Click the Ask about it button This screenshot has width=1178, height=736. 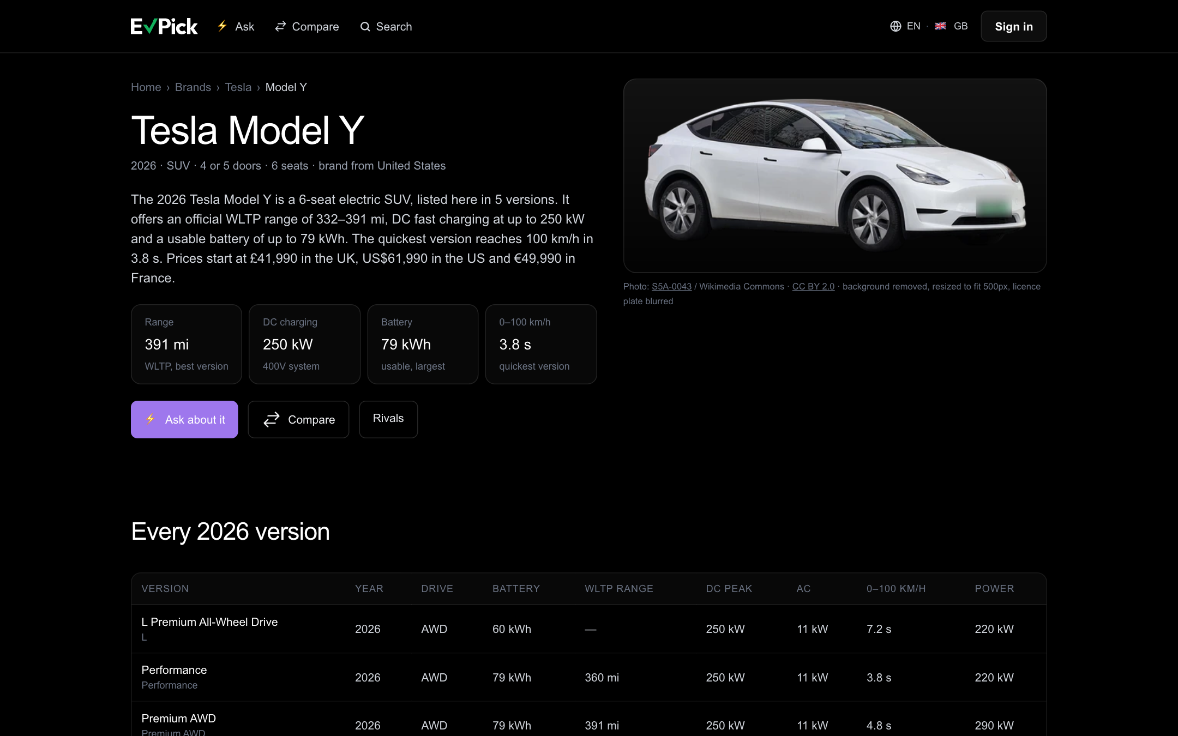(184, 419)
